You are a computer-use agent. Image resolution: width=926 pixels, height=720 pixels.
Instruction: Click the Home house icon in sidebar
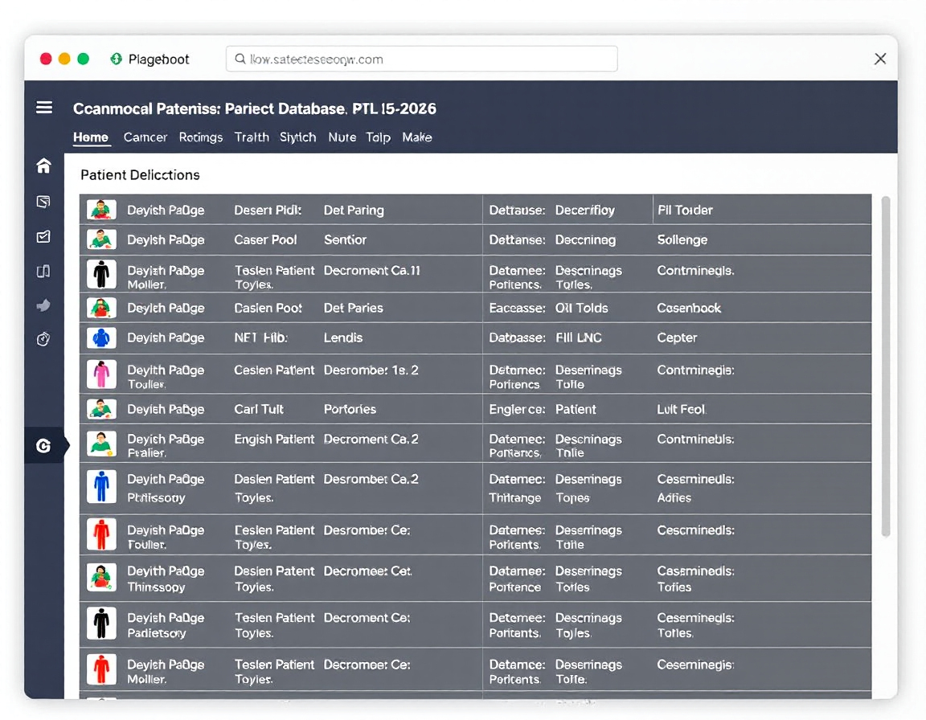(43, 166)
